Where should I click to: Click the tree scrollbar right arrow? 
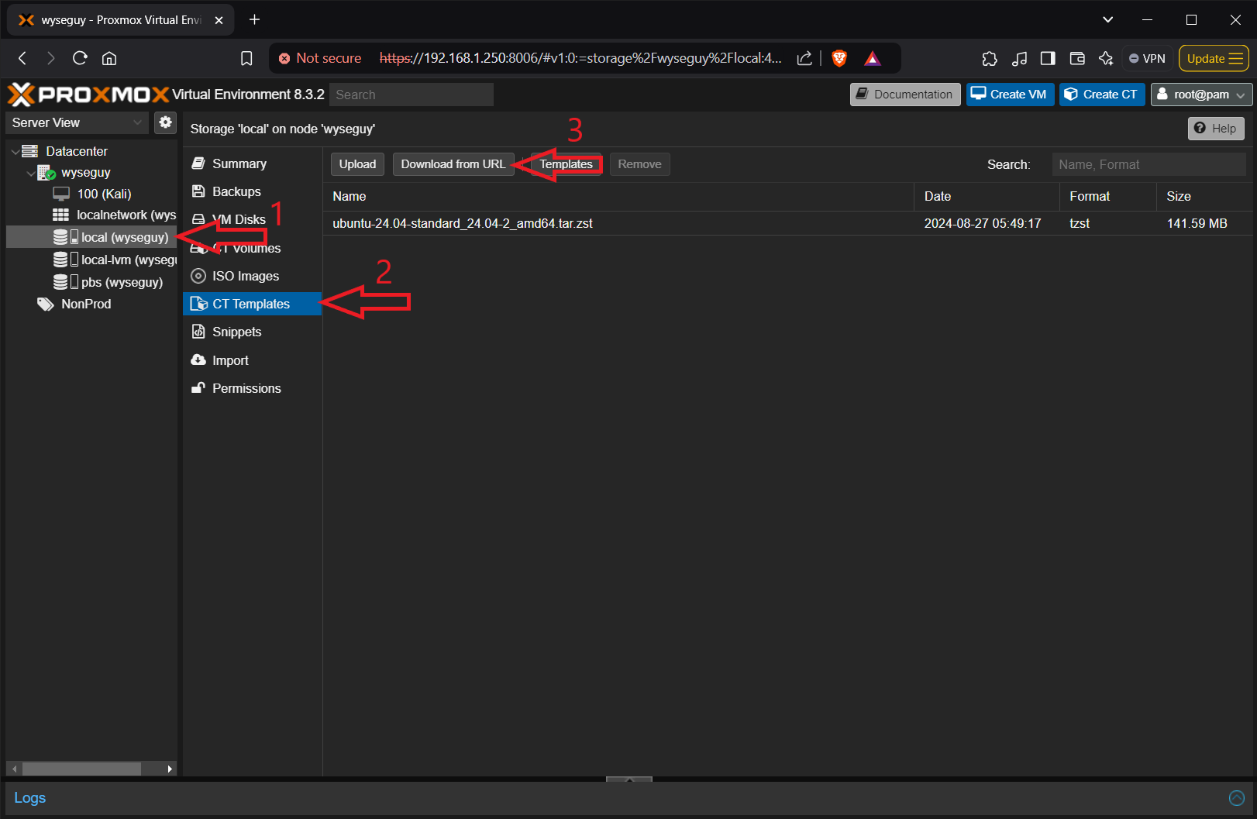[x=170, y=769]
